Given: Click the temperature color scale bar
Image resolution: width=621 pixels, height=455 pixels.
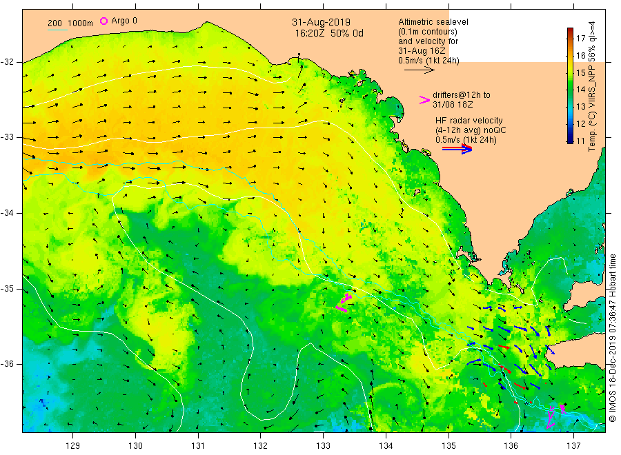Looking at the screenshot, I should pyautogui.click(x=570, y=85).
